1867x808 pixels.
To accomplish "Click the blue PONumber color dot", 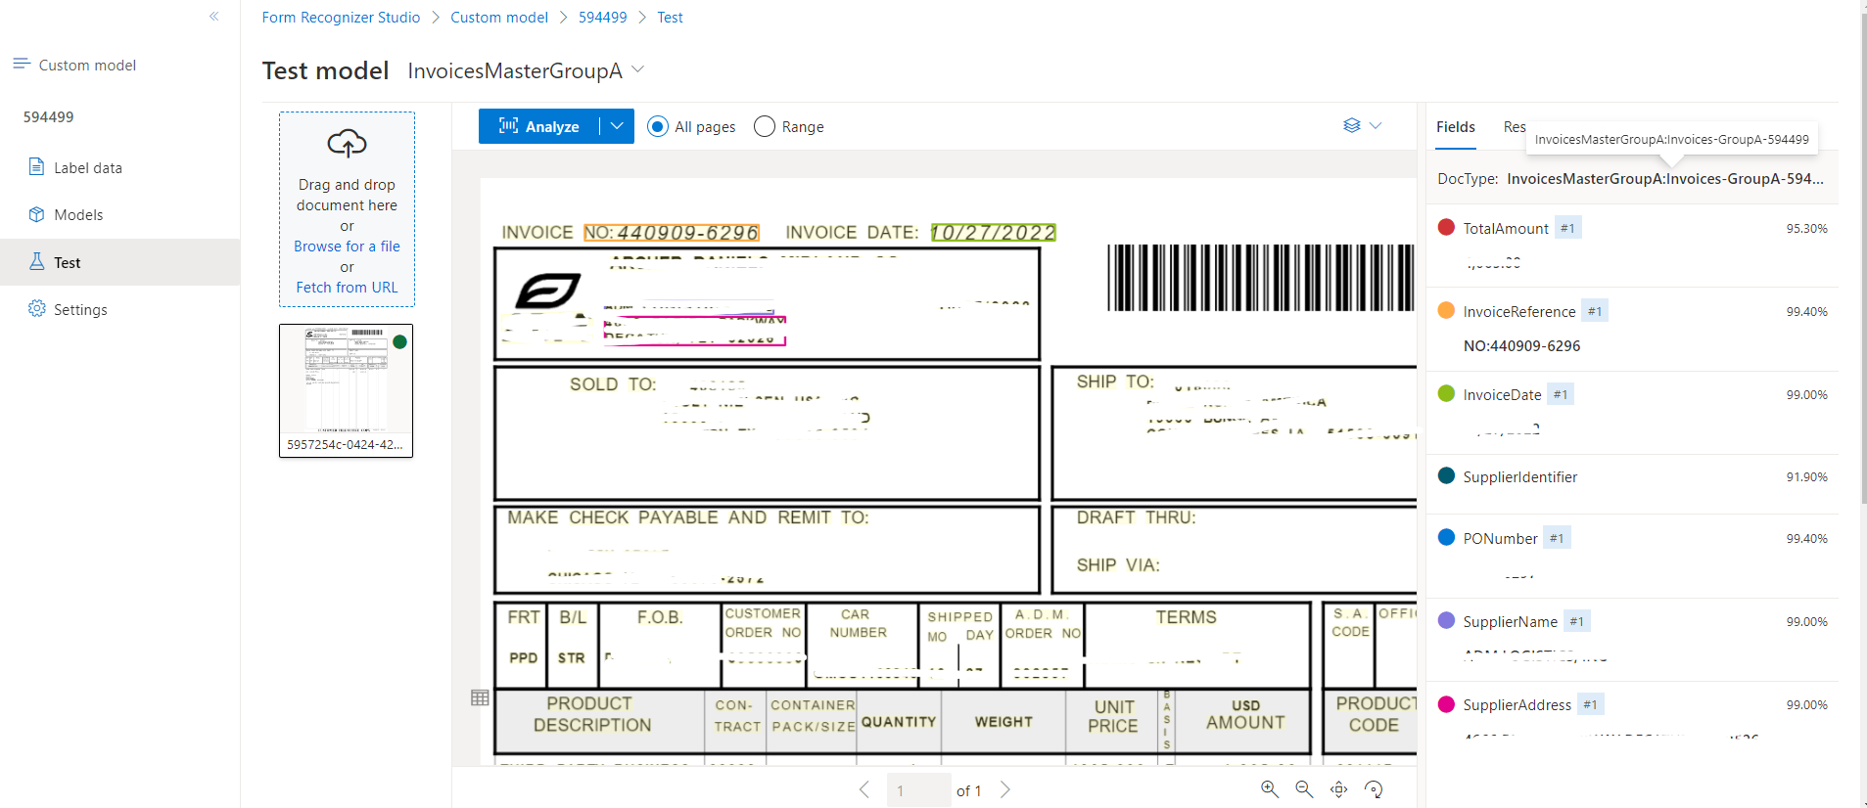I will (x=1446, y=537).
